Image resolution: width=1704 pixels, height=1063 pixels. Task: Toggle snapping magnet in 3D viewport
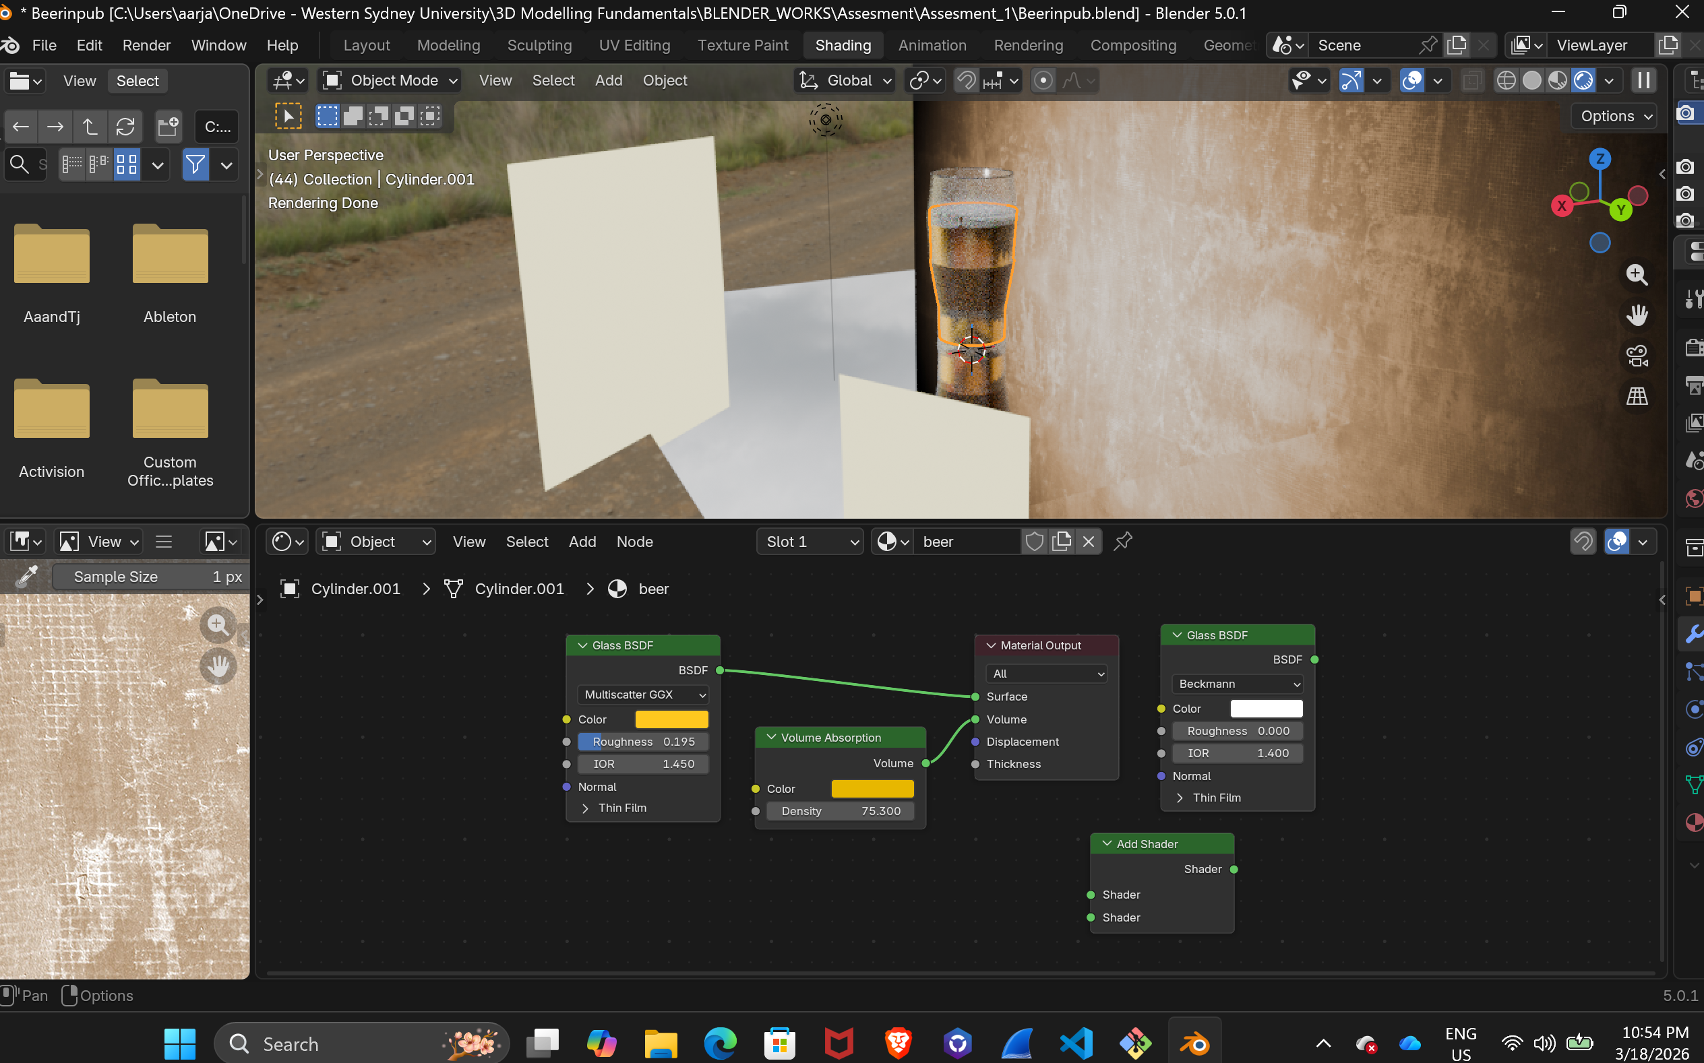point(967,81)
